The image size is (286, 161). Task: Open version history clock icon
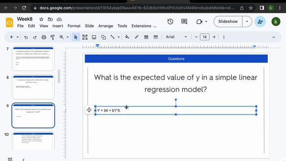click(x=170, y=21)
